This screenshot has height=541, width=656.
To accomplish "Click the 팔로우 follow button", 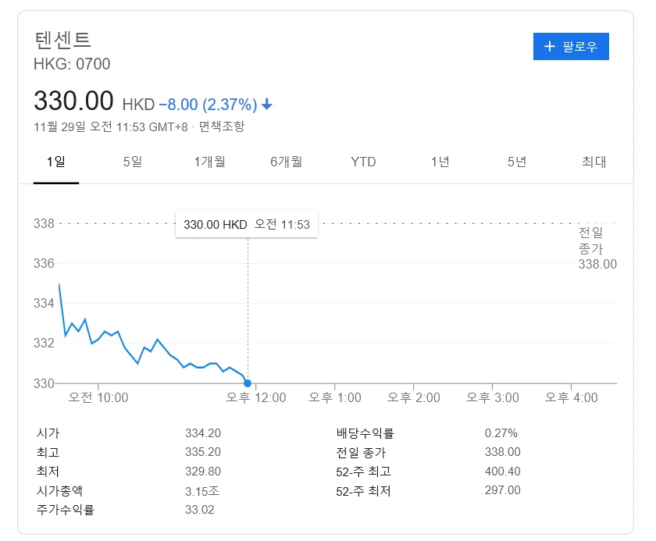I will tap(571, 47).
